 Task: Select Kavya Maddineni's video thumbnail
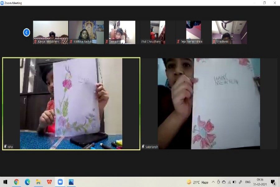(50, 32)
